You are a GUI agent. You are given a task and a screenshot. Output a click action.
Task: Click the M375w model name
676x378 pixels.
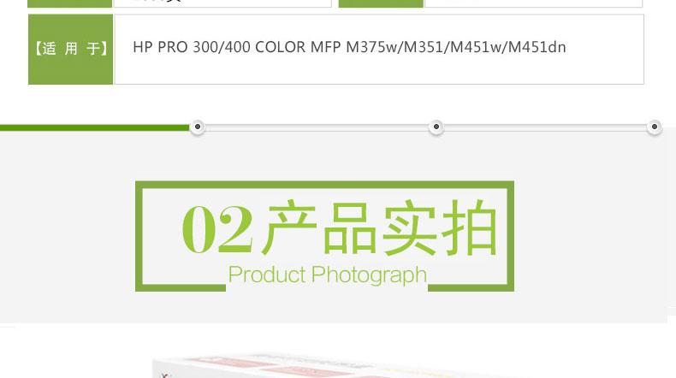(372, 47)
